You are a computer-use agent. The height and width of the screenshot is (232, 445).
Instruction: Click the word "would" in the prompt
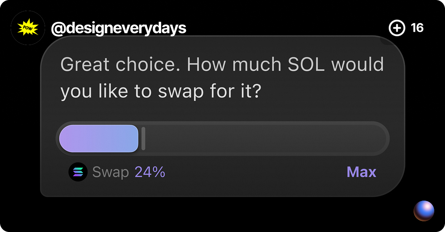click(x=357, y=65)
